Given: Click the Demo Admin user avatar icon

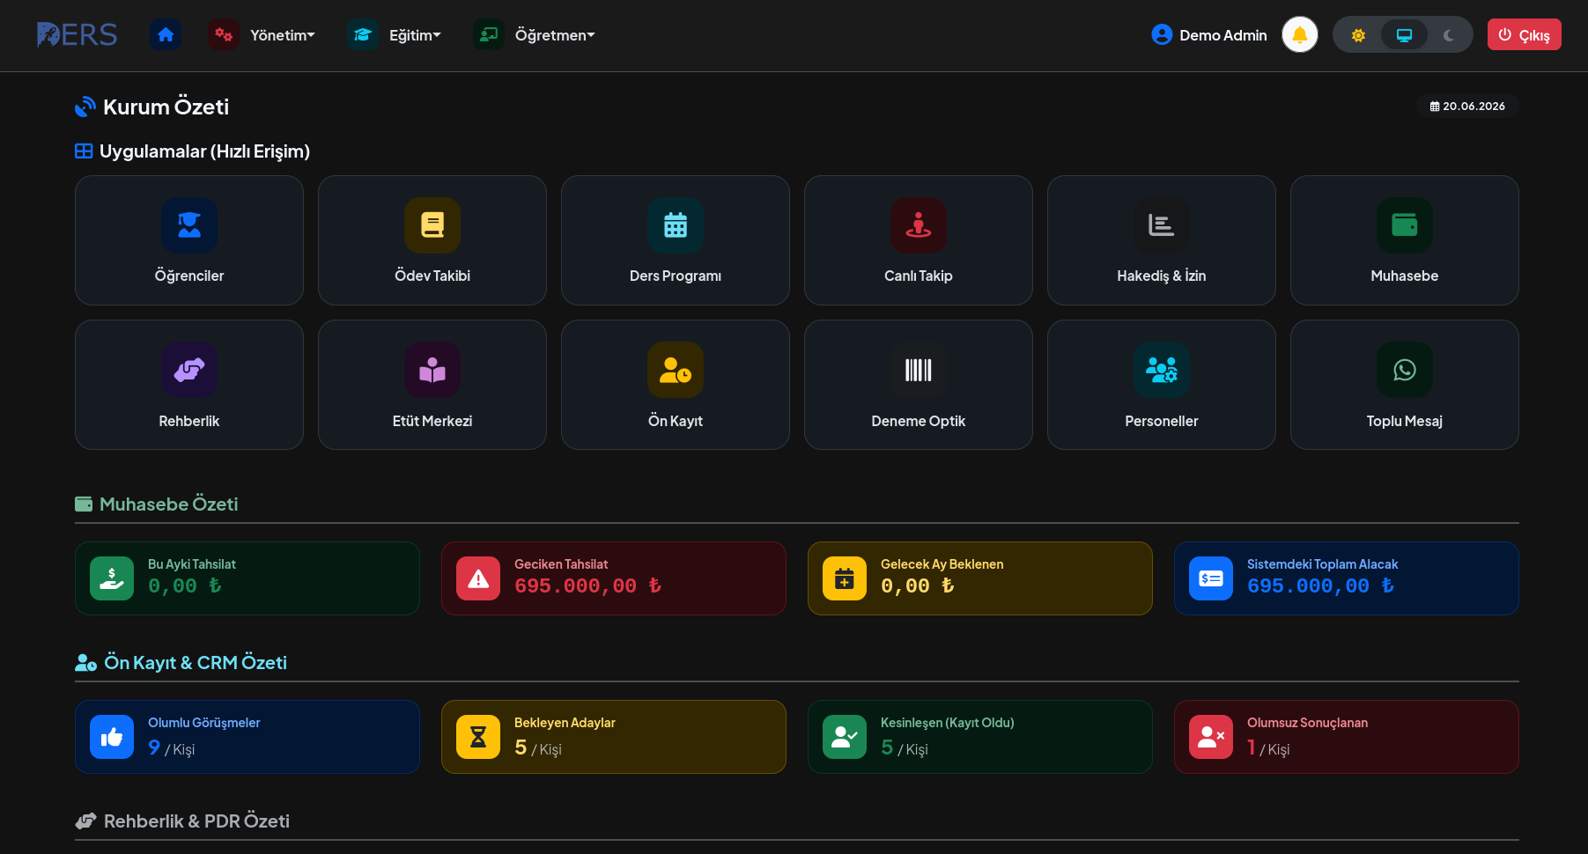Looking at the screenshot, I should (1162, 35).
